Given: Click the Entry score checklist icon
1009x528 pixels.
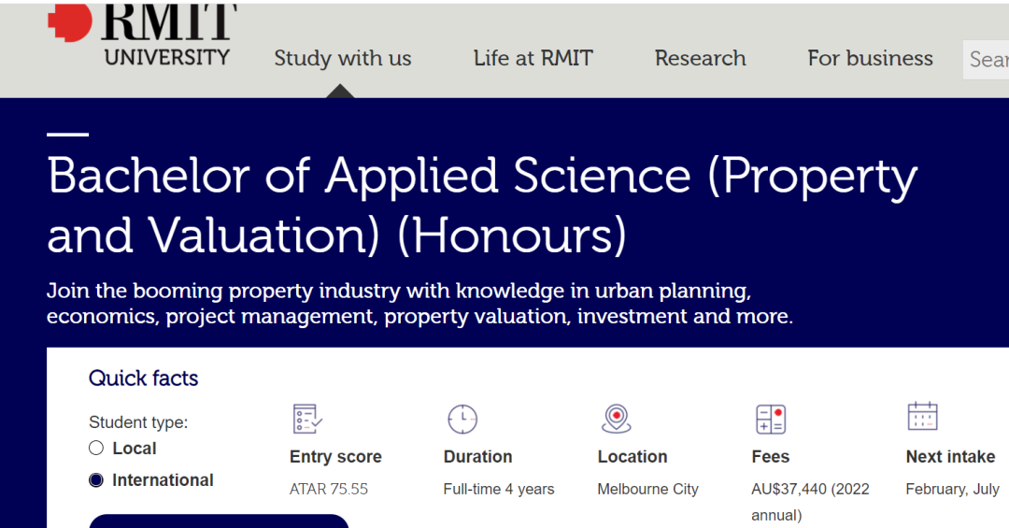Looking at the screenshot, I should pos(307,419).
